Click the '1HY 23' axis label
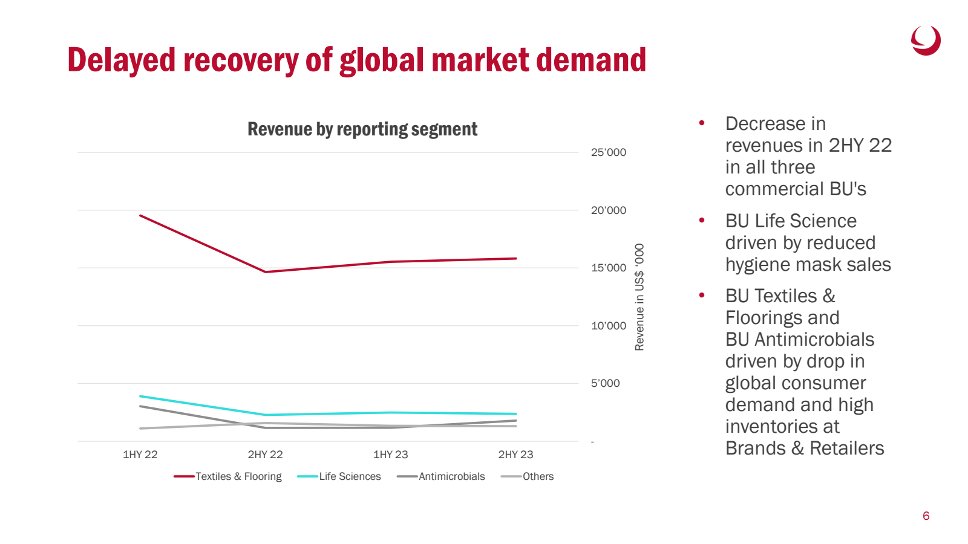Image resolution: width=968 pixels, height=544 pixels. tap(391, 455)
